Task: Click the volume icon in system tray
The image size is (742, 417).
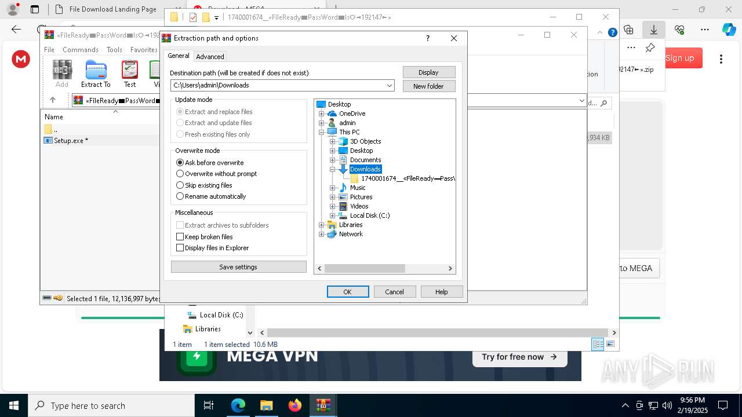Action: tap(667, 405)
